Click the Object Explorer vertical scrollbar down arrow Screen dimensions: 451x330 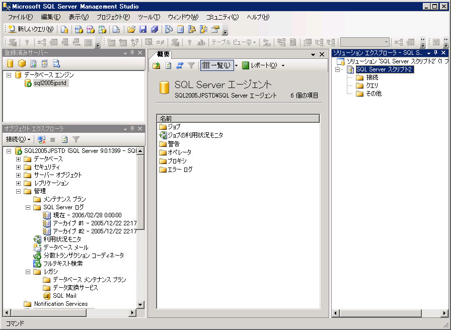140,304
